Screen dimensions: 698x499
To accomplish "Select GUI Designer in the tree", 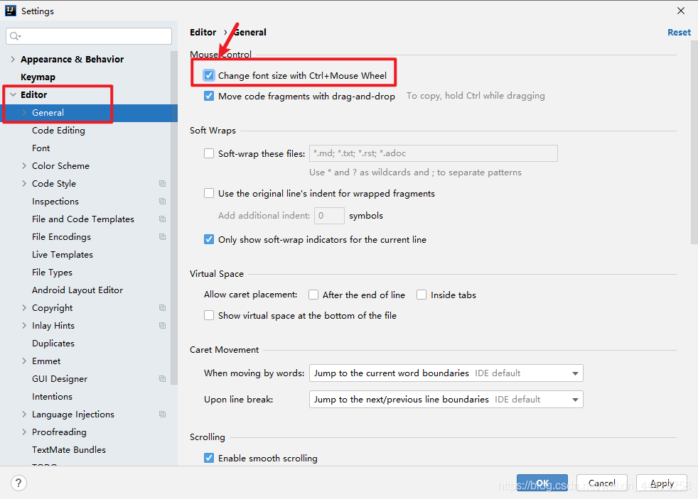I will (x=60, y=378).
